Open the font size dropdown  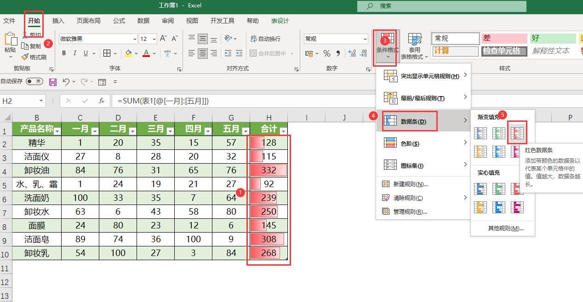tap(154, 39)
